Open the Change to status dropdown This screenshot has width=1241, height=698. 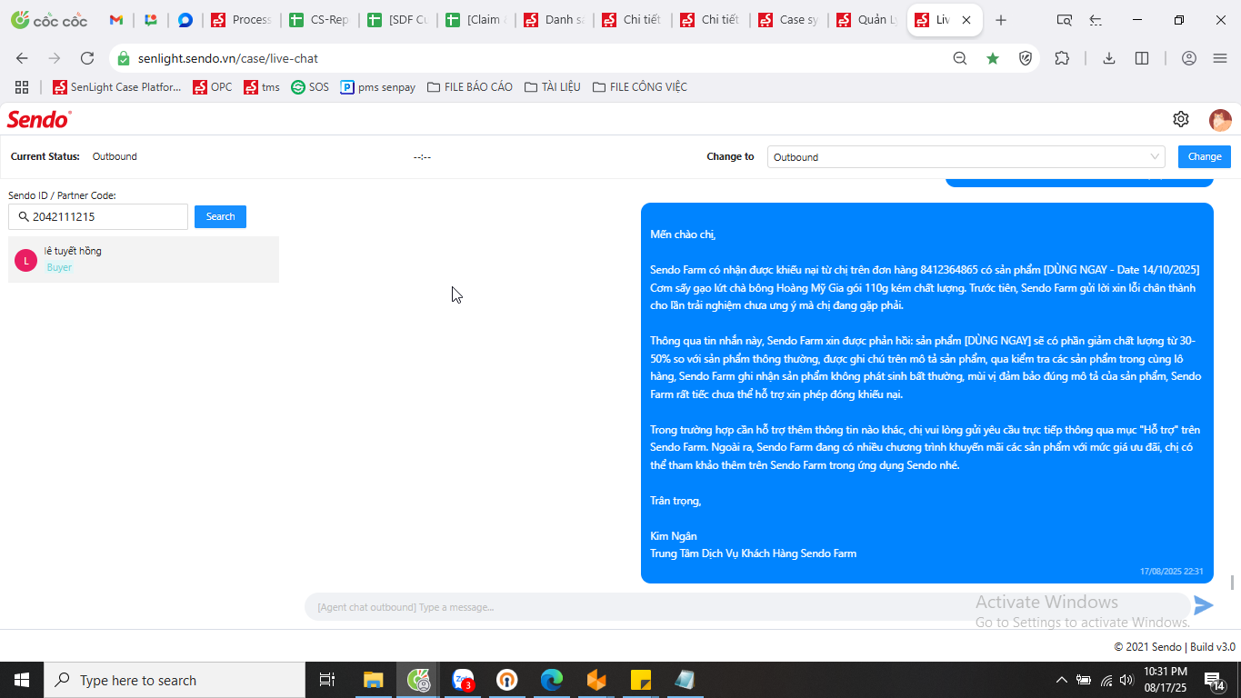click(966, 157)
